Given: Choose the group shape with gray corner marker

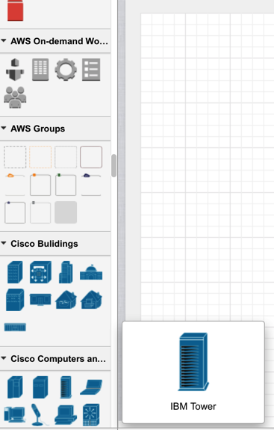Looking at the screenshot, I should point(40,212).
